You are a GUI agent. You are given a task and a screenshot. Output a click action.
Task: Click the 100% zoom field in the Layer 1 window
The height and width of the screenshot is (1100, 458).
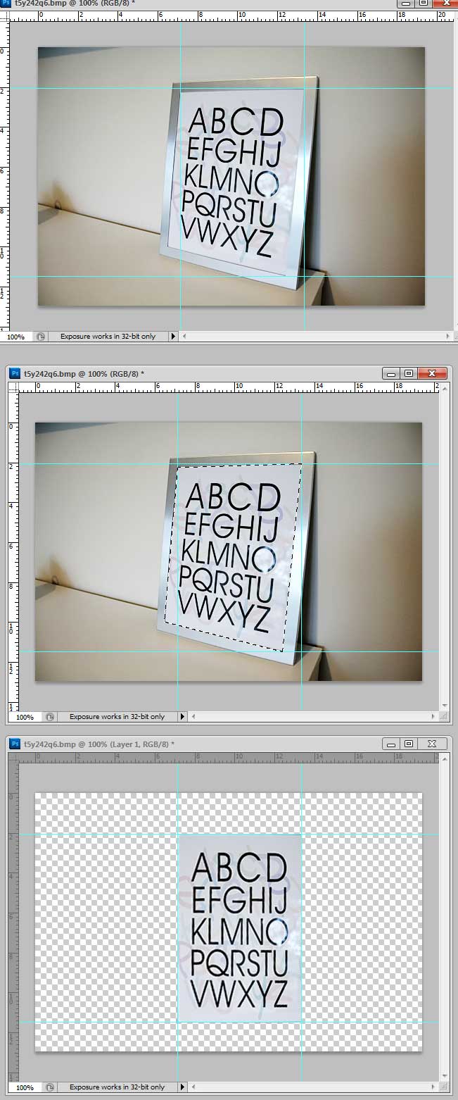tap(25, 1087)
